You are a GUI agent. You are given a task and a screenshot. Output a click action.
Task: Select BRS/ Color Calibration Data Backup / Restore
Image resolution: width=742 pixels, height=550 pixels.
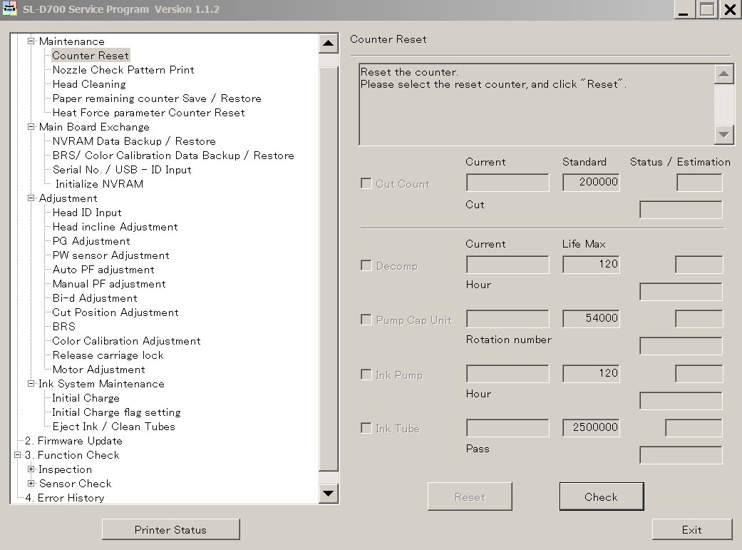pos(173,156)
